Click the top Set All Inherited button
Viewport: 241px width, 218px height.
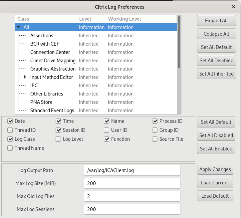pyautogui.click(x=216, y=74)
